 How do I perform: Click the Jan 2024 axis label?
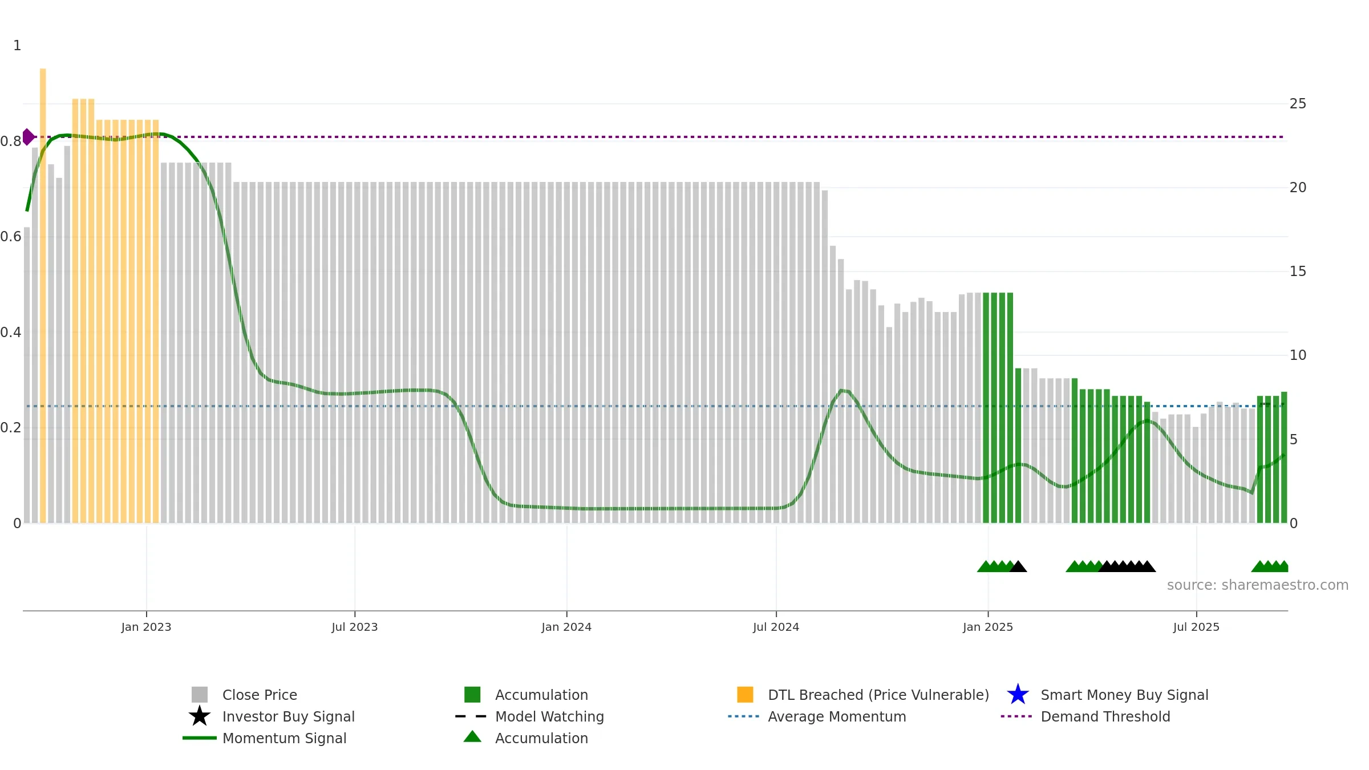tap(566, 627)
